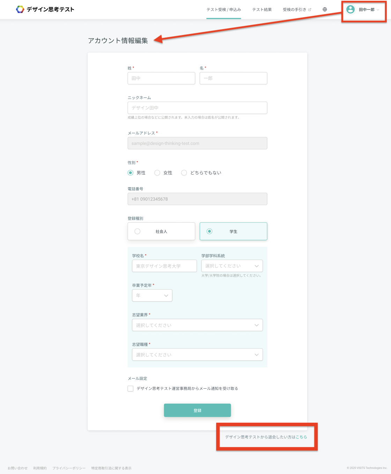This screenshot has height=474, width=391.
Task: Go to テスト受検 / 申込み tab
Action: click(x=223, y=10)
